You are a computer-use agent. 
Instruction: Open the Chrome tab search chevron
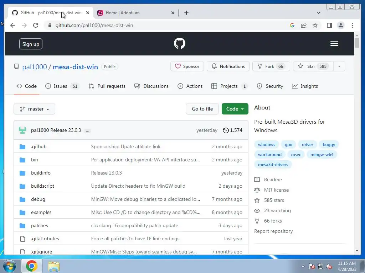coord(318,13)
